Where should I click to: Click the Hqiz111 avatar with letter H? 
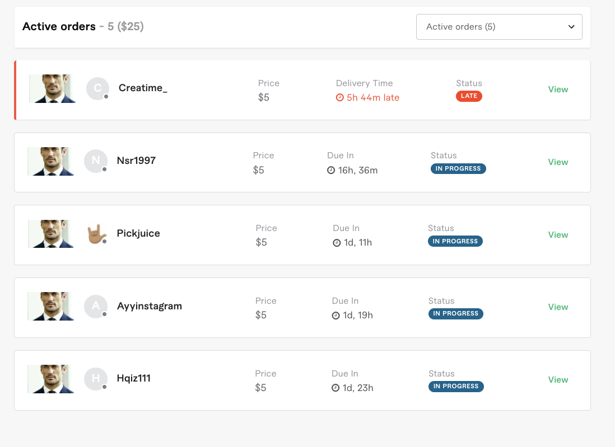[x=96, y=379]
